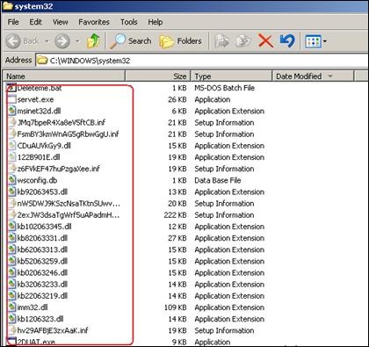Viewport: 369px width, 347px height.
Task: Select the kb02063246.dll file icon
Action: tap(11, 272)
